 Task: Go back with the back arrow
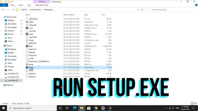pyautogui.click(x=3, y=10)
